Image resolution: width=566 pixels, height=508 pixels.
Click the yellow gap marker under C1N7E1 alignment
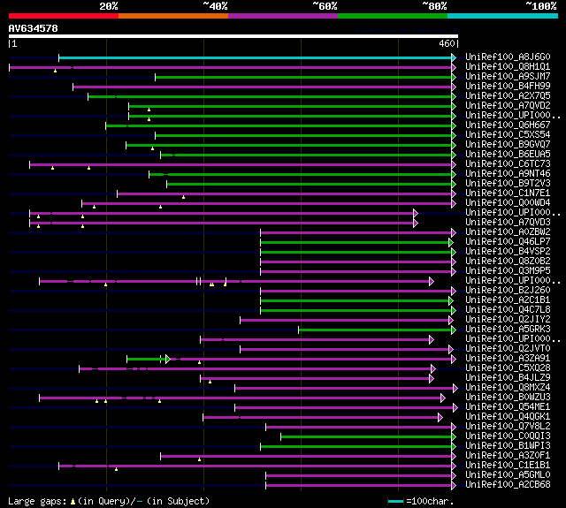(x=183, y=197)
